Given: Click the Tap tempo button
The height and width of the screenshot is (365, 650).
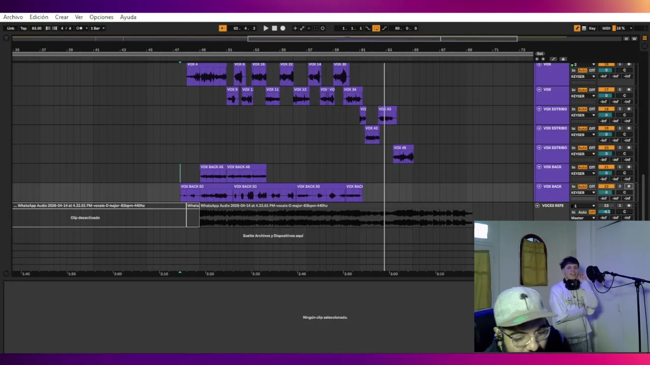Looking at the screenshot, I should (23, 28).
